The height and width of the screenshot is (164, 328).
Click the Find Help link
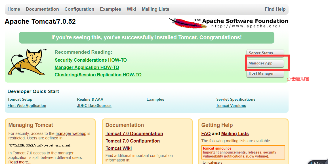(275, 9)
